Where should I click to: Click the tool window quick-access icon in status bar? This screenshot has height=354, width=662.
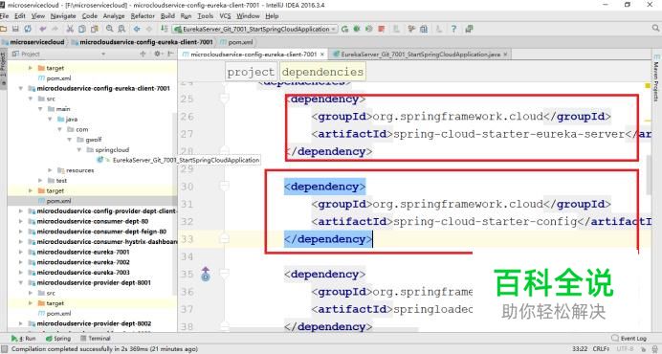(x=4, y=349)
